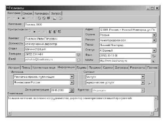Delete contact person icon with X mark
Image resolution: width=165 pixels, height=121 pixels.
[x=55, y=32]
